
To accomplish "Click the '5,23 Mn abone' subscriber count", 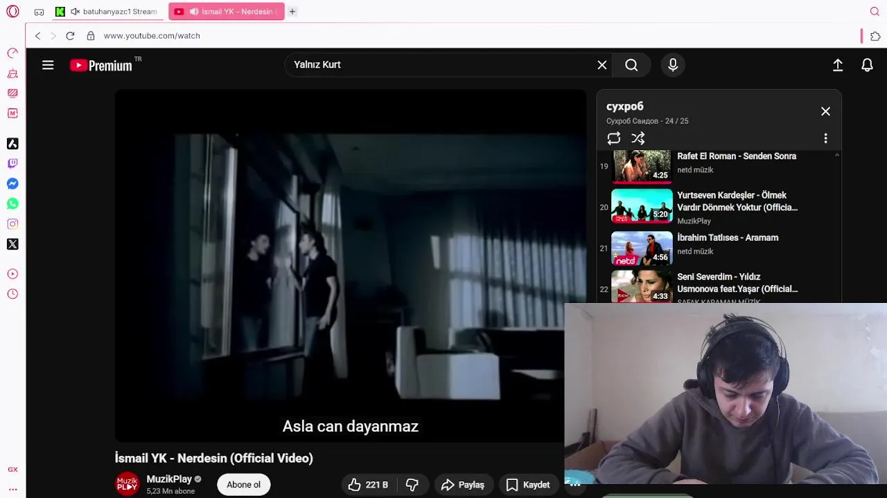I will (170, 491).
